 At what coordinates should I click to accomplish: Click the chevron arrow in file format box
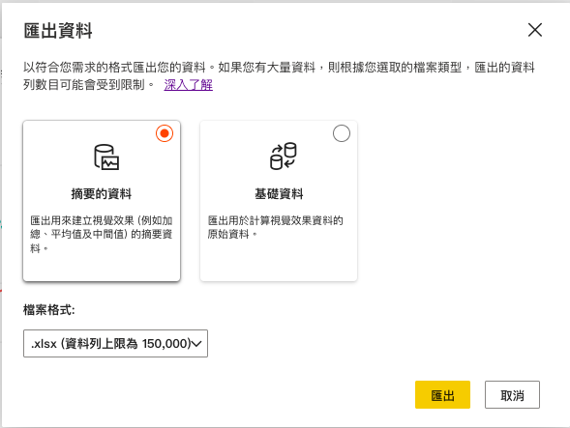point(196,344)
